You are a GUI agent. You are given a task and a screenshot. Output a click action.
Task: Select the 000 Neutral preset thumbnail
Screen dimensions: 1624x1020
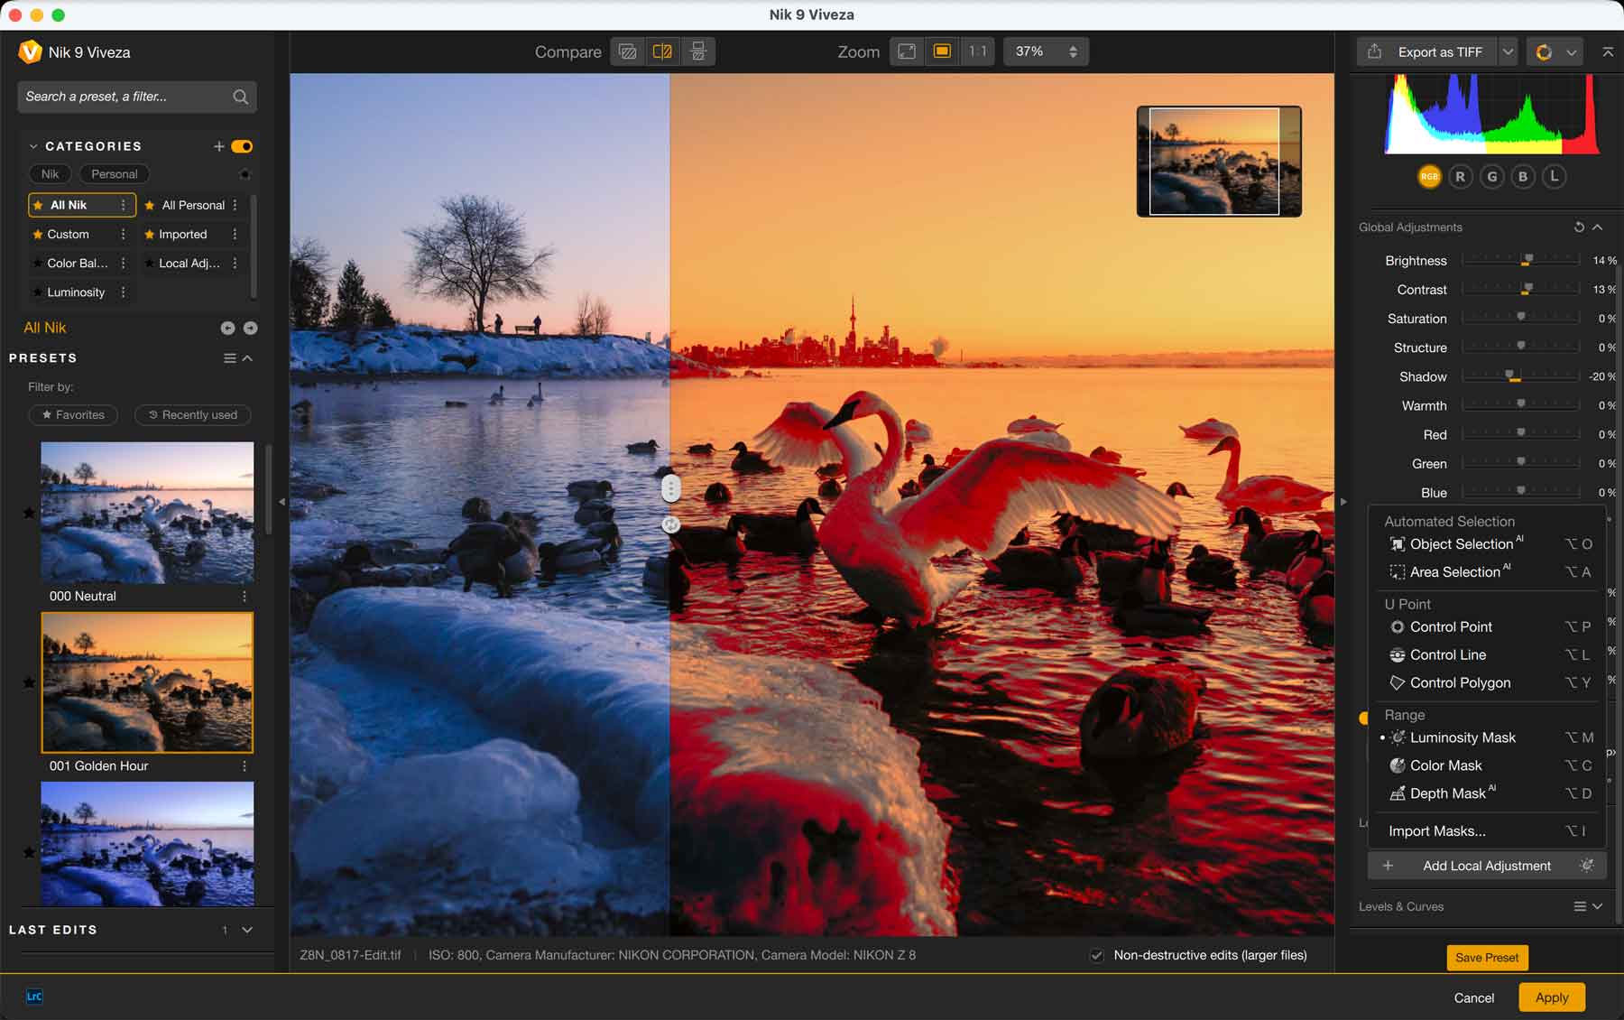pyautogui.click(x=147, y=512)
